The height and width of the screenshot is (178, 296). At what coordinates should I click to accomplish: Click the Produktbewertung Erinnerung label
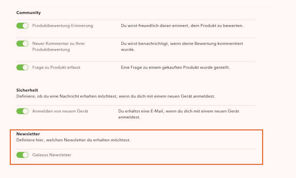(62, 26)
